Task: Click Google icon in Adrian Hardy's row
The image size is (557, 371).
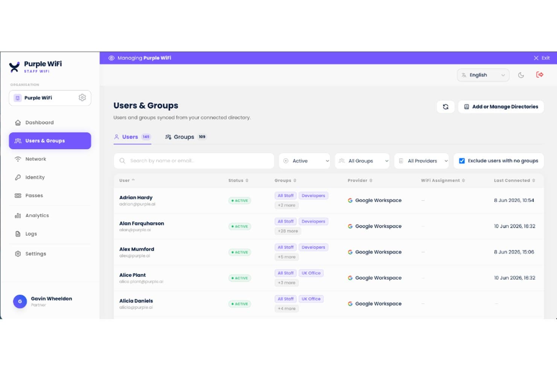Action: point(350,200)
